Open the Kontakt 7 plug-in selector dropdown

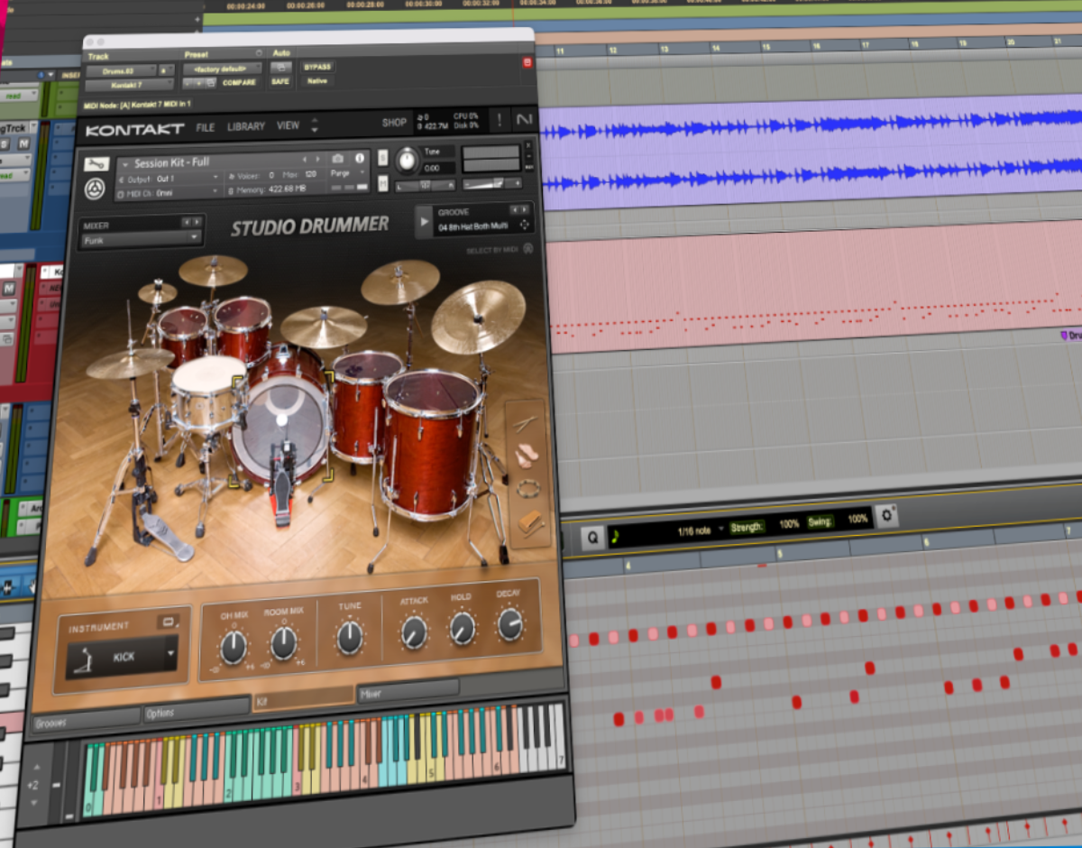click(x=129, y=85)
